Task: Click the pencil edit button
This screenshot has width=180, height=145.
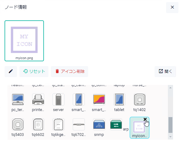Action: [11, 72]
